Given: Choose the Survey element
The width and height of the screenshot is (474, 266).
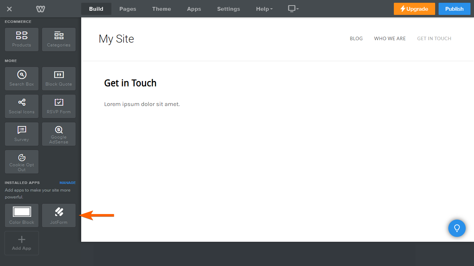Looking at the screenshot, I should (x=22, y=134).
